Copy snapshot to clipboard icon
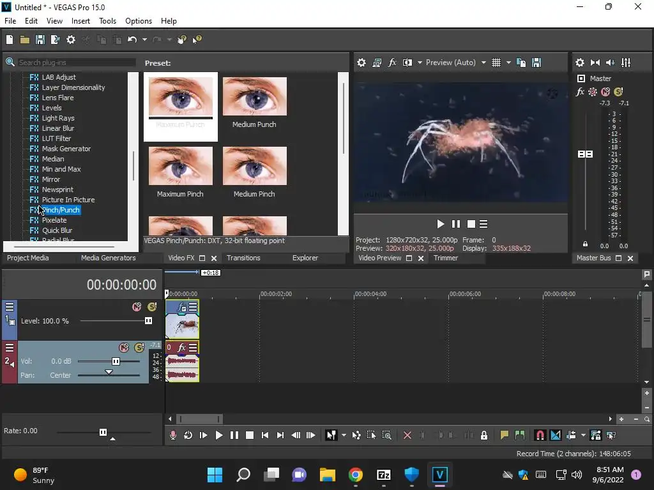Screen dimensions: 654x490 [521, 63]
